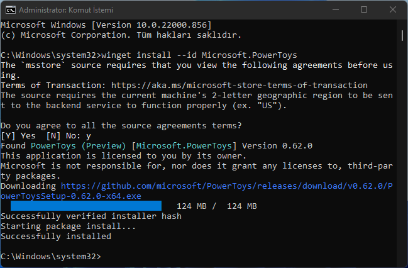Click the Command Prompt icon in title bar
Image resolution: width=408 pixels, height=268 pixels.
11,10
